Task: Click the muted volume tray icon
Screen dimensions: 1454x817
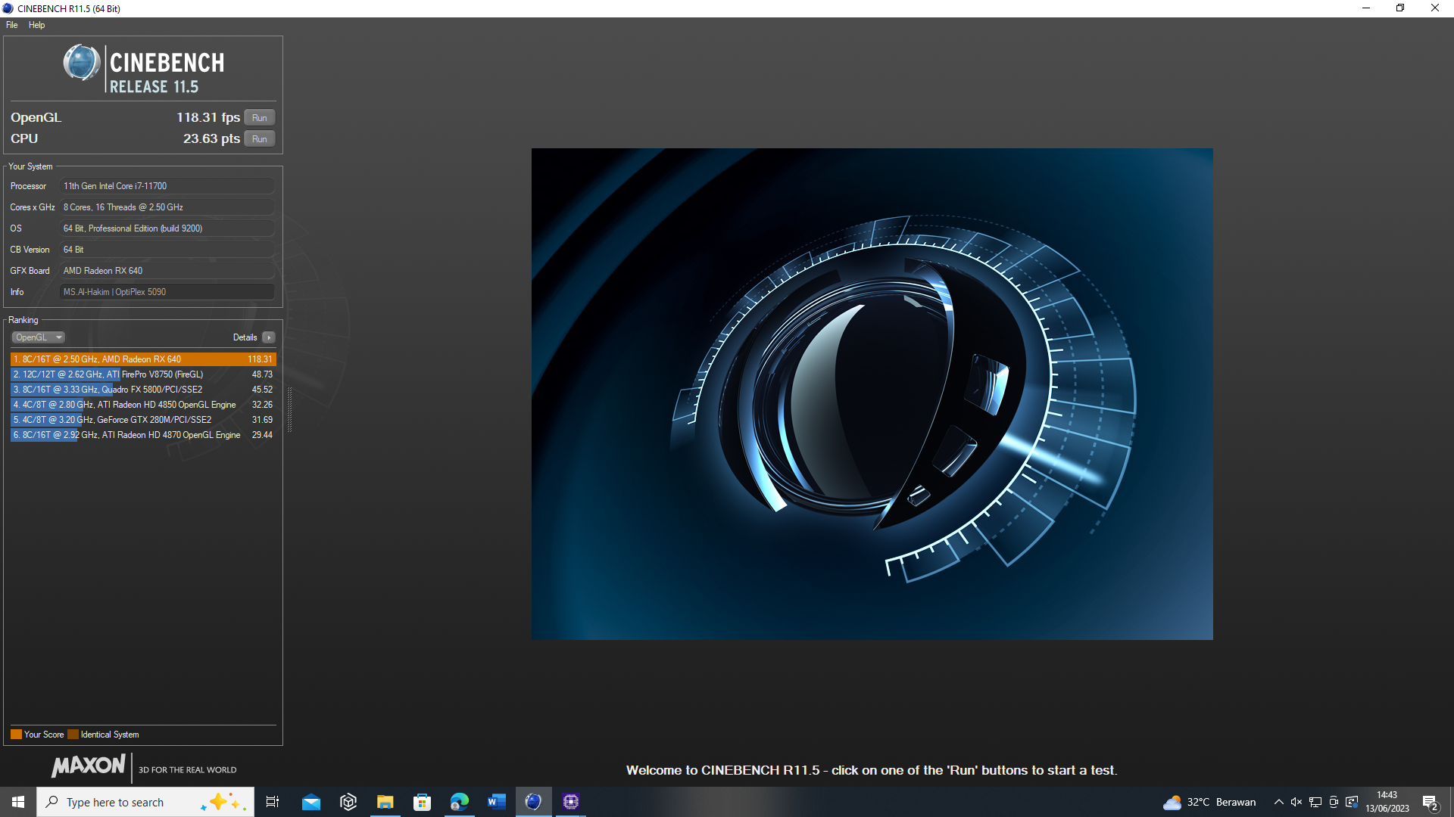Action: 1296,802
